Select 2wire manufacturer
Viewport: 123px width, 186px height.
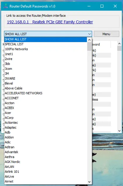tap(46, 59)
